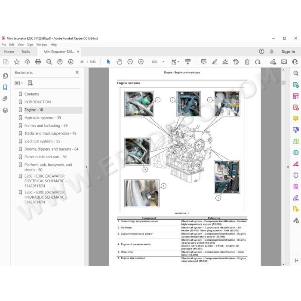301x301 pixels.
Task: Collapse the left navigation pane arrow
Action: [x=86, y=167]
